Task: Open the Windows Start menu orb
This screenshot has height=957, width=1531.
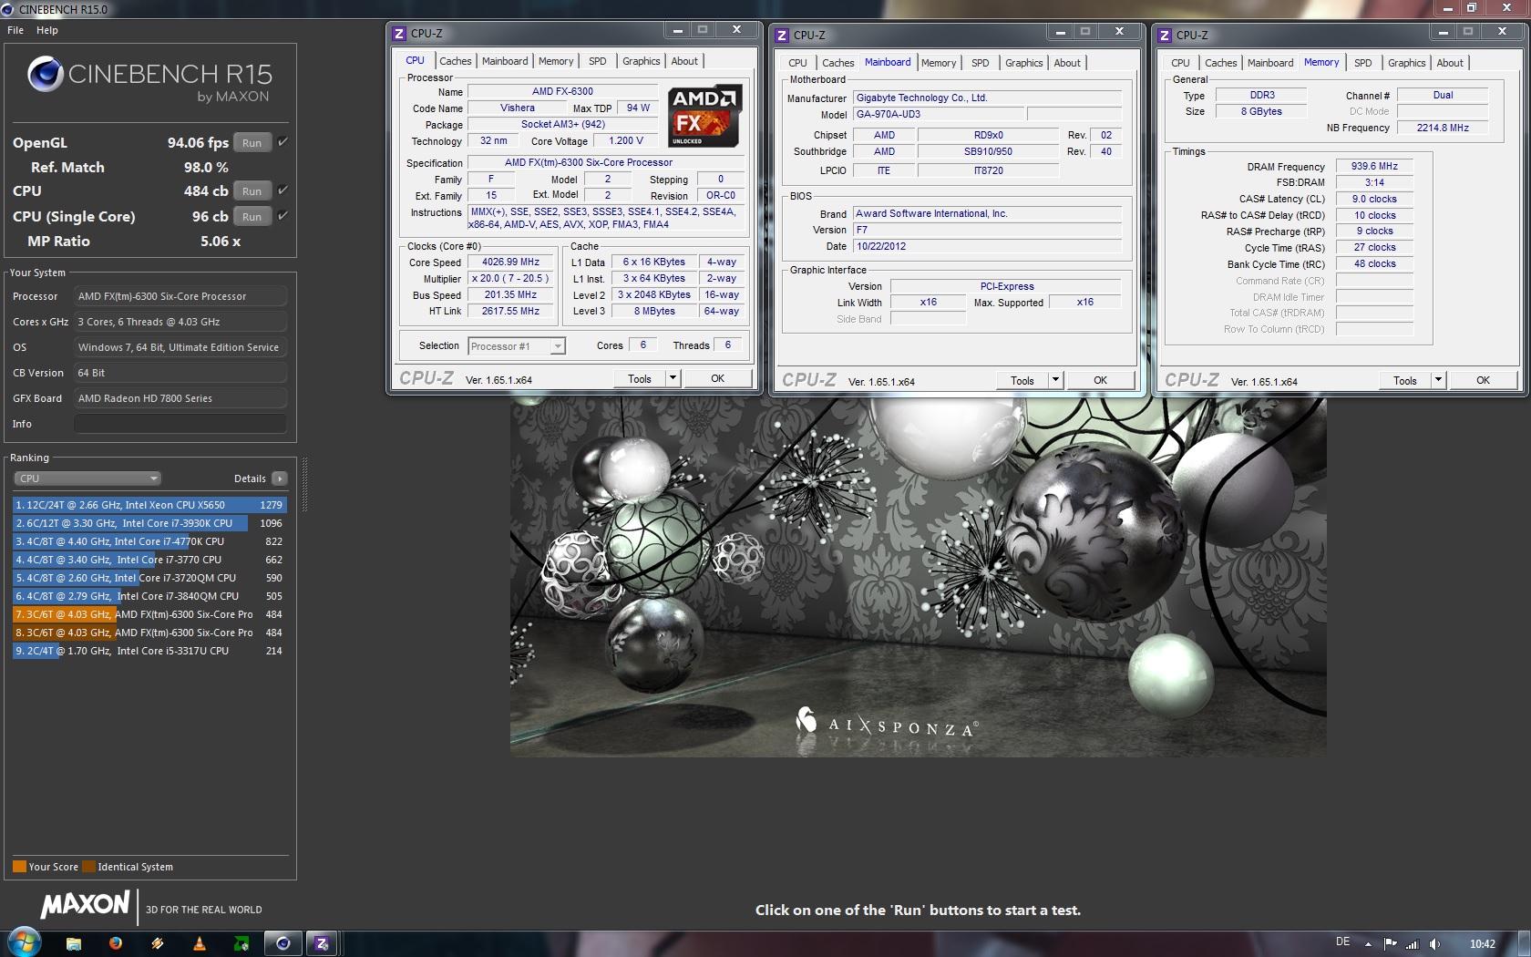Action: click(24, 942)
